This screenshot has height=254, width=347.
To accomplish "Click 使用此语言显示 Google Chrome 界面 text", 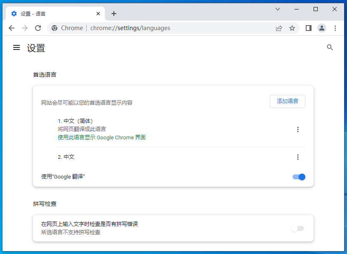I will (x=102, y=137).
